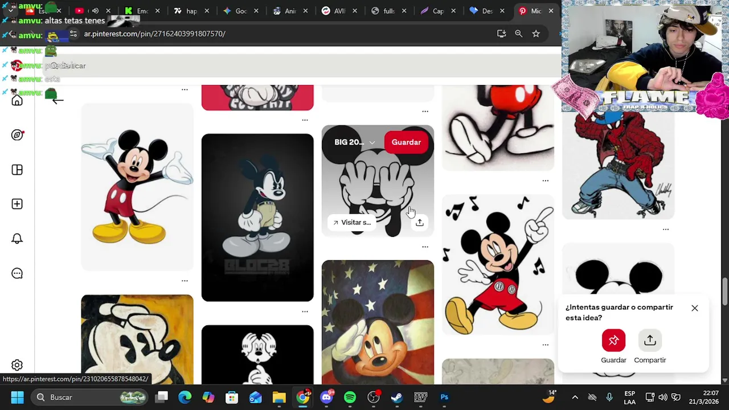Open the ESP LAA language indicator
The image size is (729, 410).
pyautogui.click(x=629, y=397)
